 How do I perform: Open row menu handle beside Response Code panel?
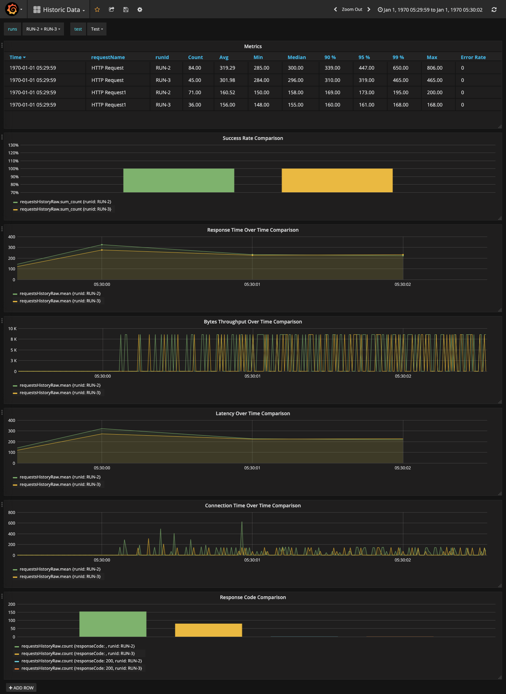click(x=2, y=596)
